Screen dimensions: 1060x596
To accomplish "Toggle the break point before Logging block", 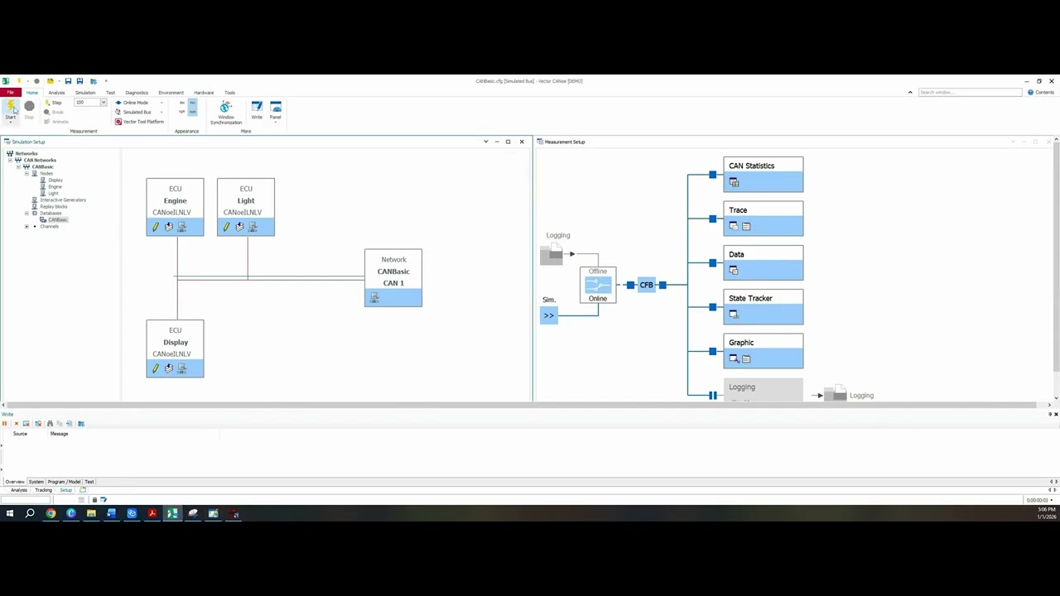I will [x=712, y=396].
